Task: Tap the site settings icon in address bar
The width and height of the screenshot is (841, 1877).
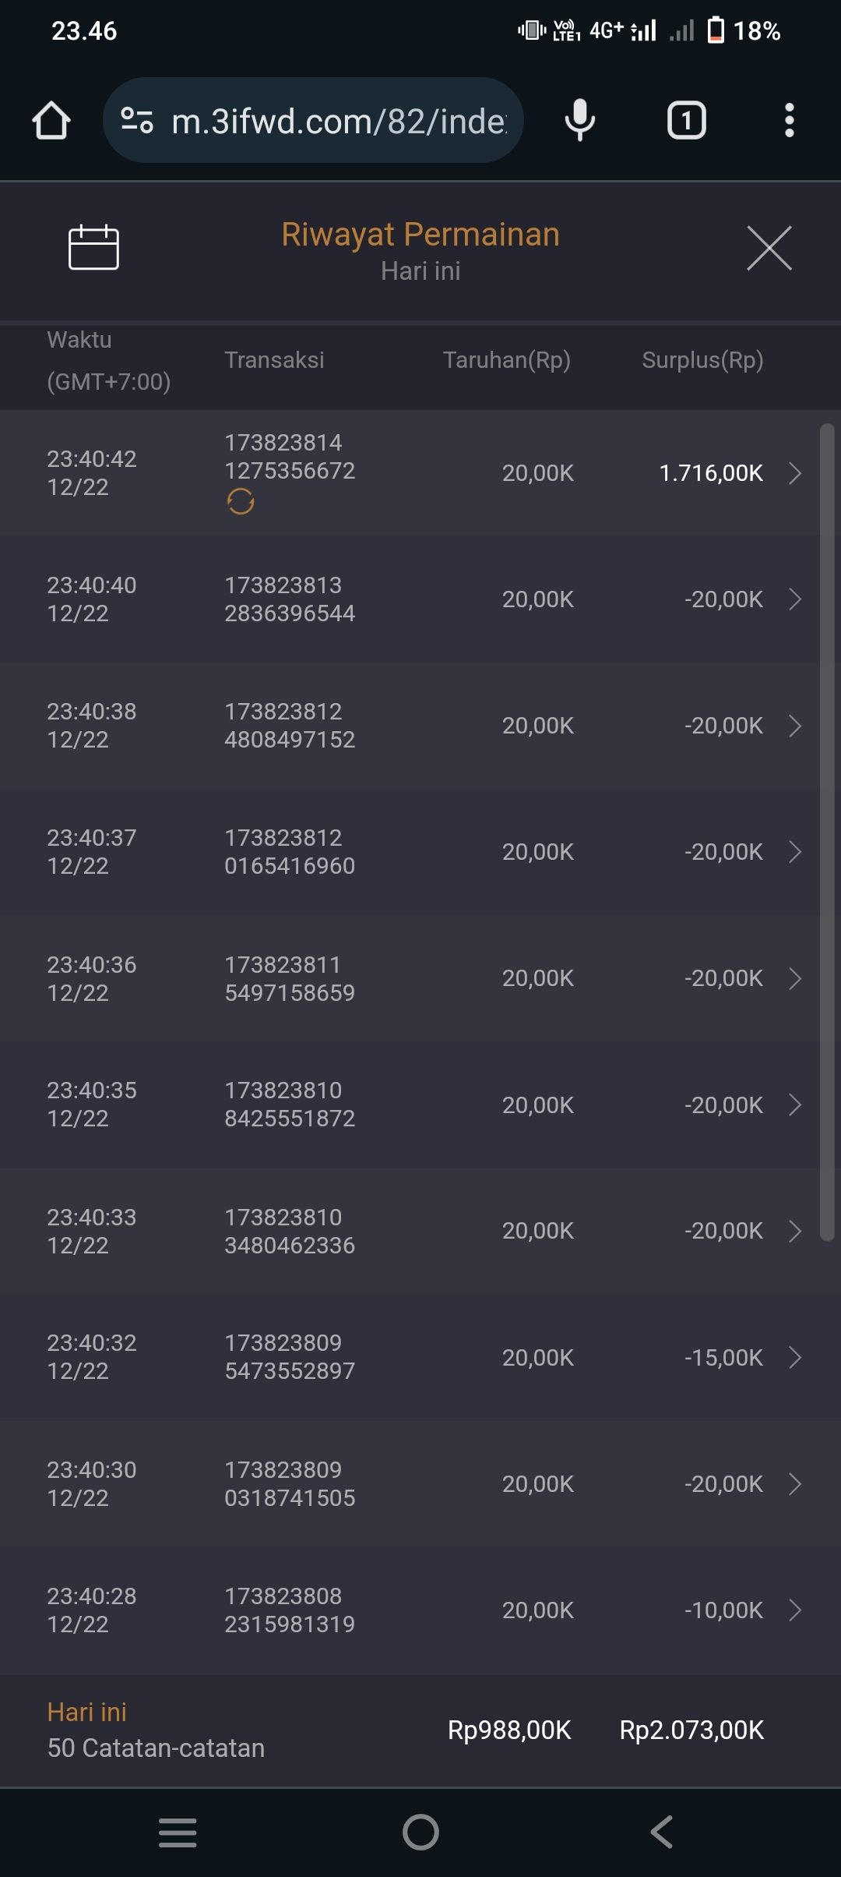Action: [x=137, y=121]
